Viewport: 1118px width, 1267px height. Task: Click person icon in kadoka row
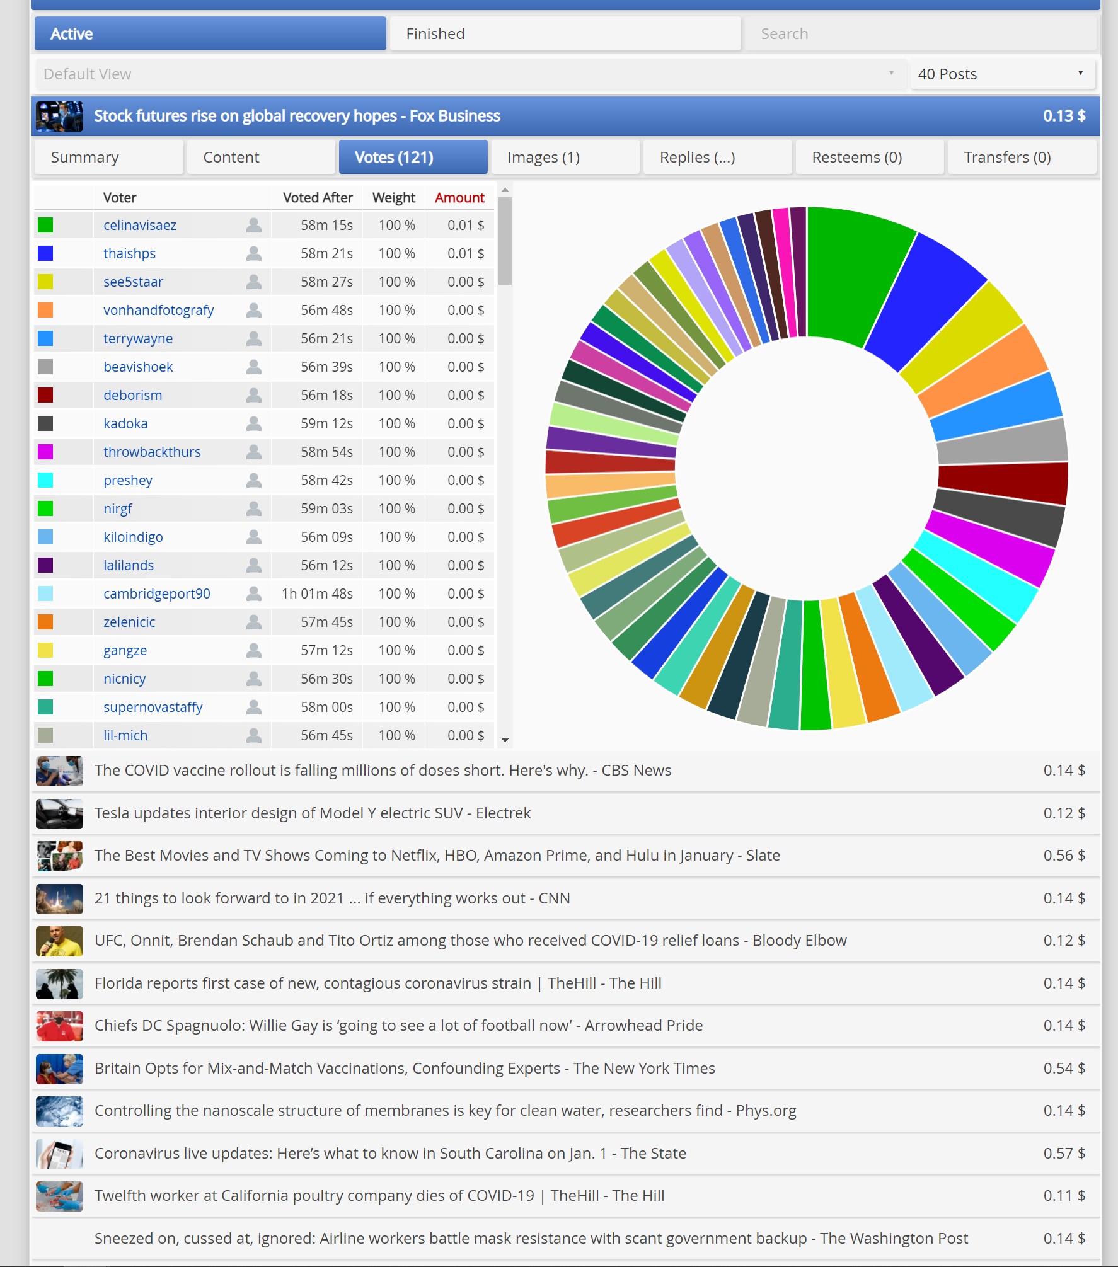254,423
